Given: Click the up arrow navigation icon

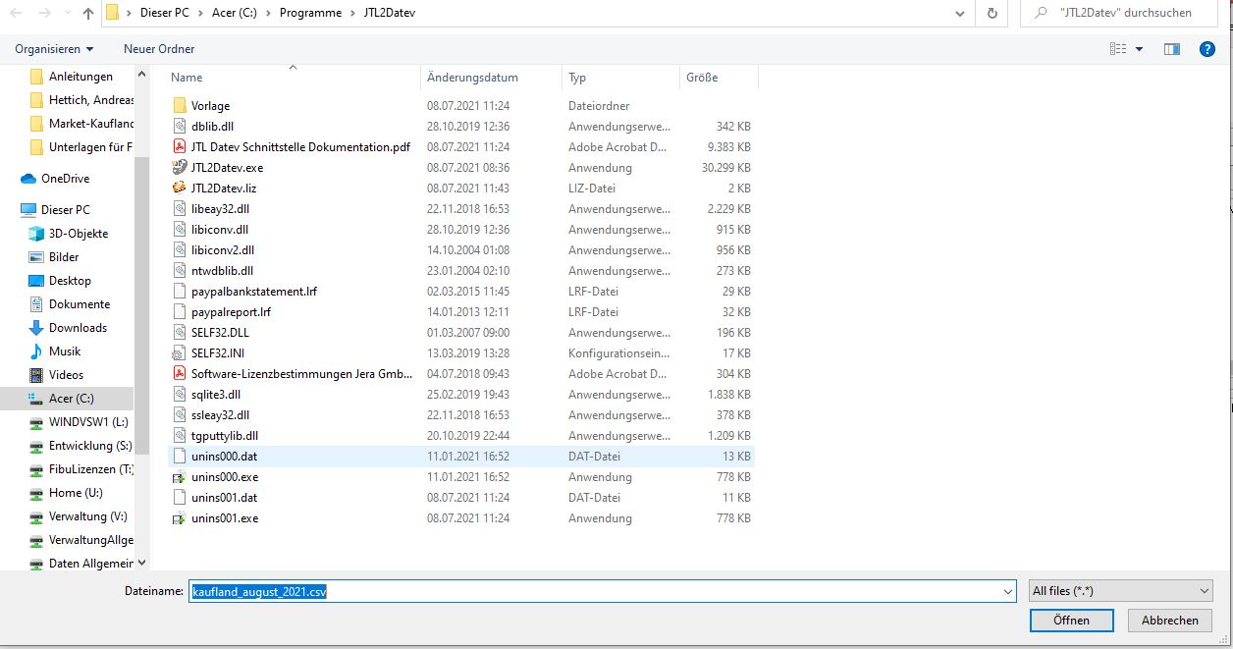Looking at the screenshot, I should point(88,14).
